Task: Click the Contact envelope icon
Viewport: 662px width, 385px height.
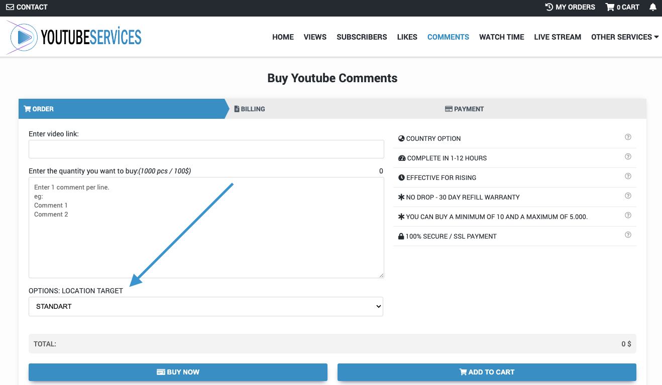Action: (10, 7)
